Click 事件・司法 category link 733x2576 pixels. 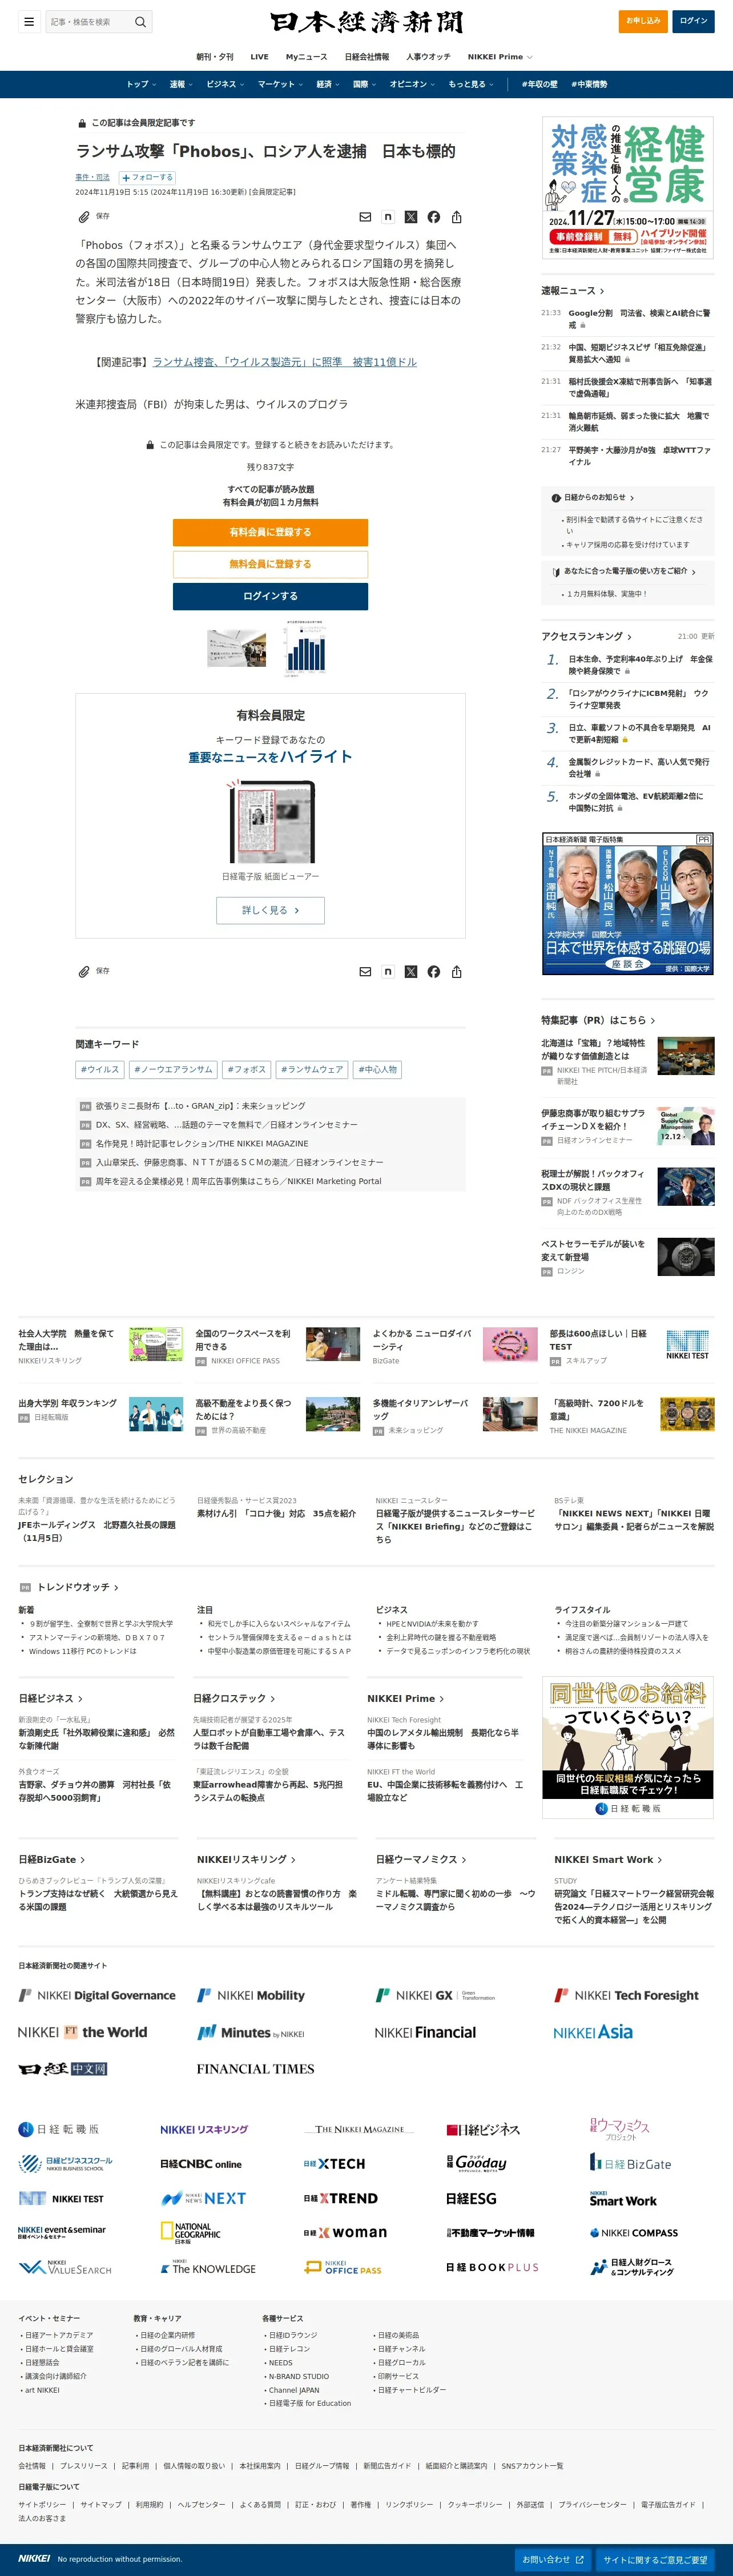(92, 177)
